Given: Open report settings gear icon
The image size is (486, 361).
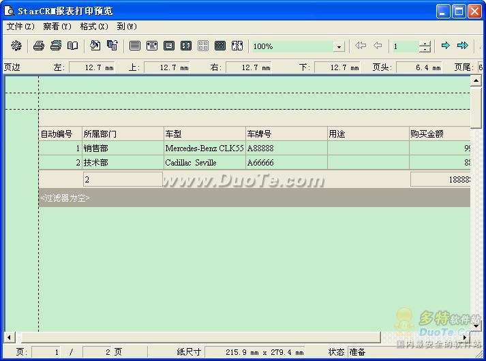Looking at the screenshot, I should coord(16,46).
